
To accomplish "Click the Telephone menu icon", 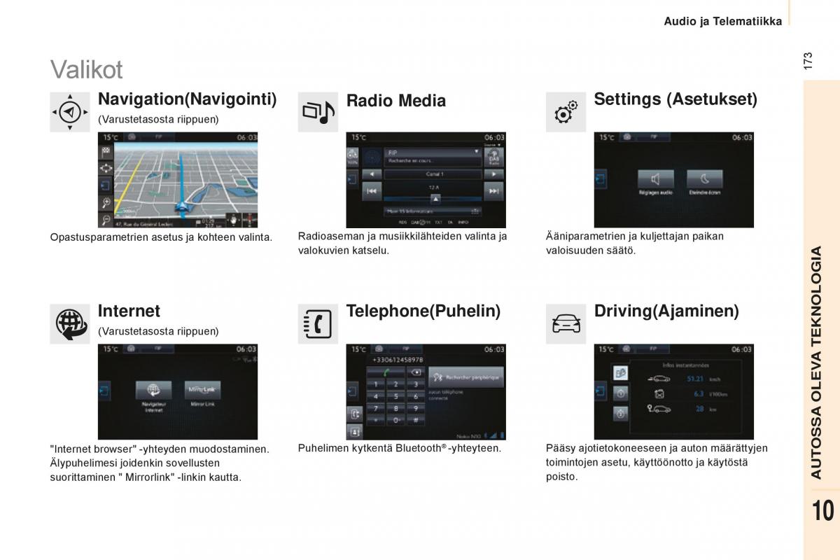I will click(318, 324).
